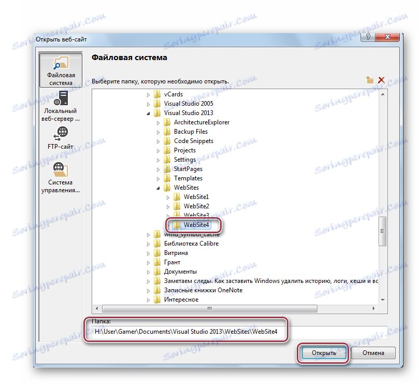
Task: Click inside the Папка path field
Action: point(186,330)
